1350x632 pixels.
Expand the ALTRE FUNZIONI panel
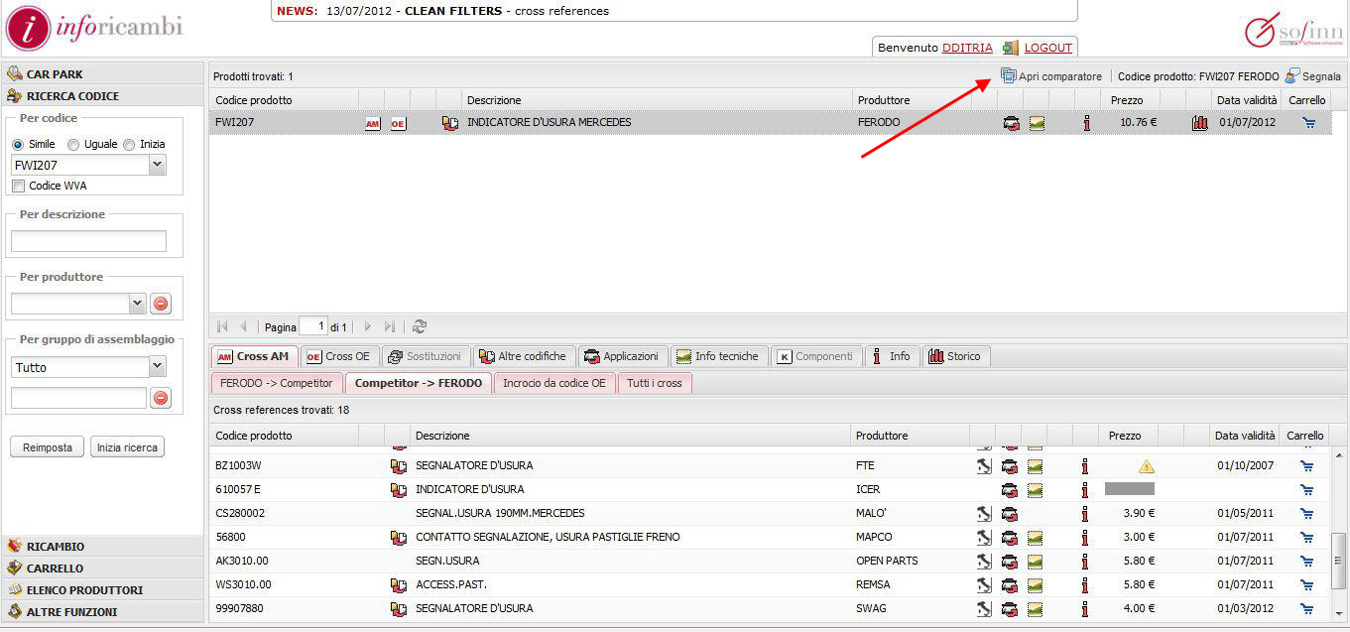pyautogui.click(x=102, y=612)
